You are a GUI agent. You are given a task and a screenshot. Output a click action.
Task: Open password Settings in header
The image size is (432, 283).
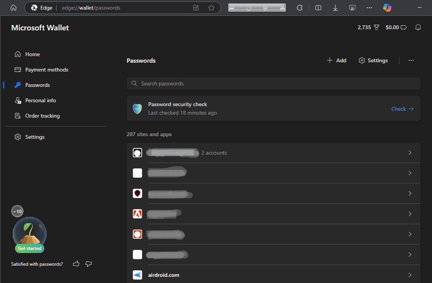coord(373,60)
